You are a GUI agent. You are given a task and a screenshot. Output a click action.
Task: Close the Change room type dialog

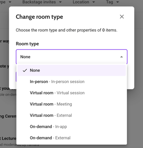point(122,16)
